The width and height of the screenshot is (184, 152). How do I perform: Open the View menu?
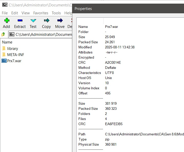coord(26,13)
